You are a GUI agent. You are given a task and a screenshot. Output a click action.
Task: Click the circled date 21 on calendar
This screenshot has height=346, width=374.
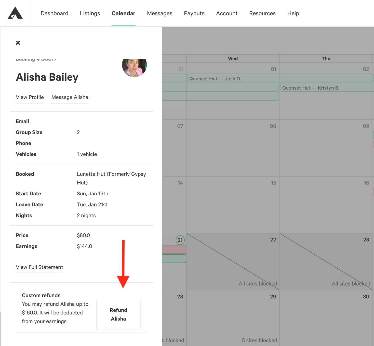[180, 240]
